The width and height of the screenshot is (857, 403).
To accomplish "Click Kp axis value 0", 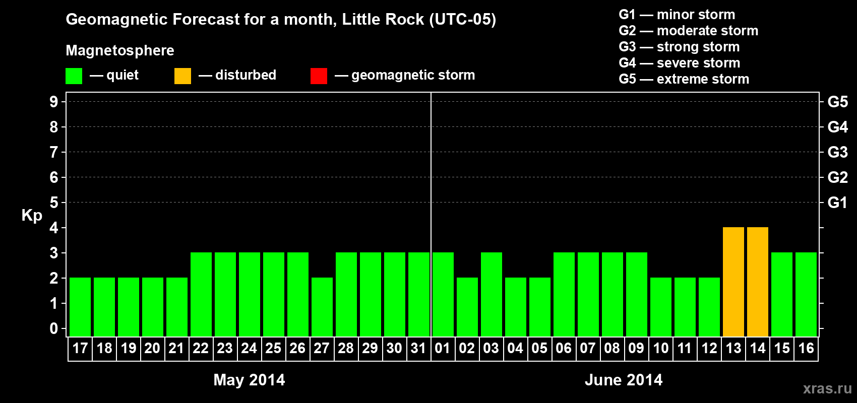I will (x=54, y=328).
